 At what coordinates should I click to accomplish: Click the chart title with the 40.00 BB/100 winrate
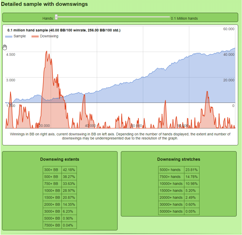click(64, 30)
